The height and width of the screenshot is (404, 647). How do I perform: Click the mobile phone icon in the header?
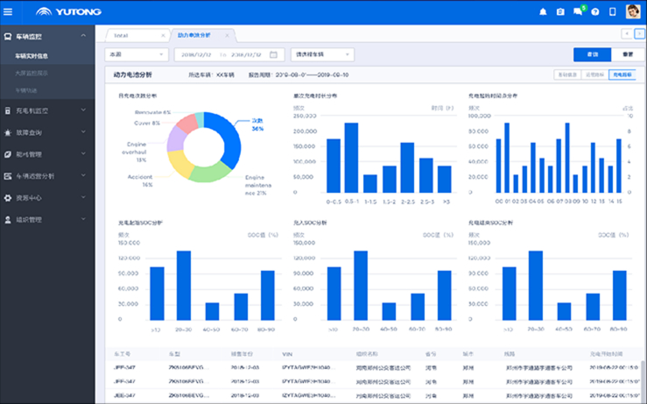point(613,12)
